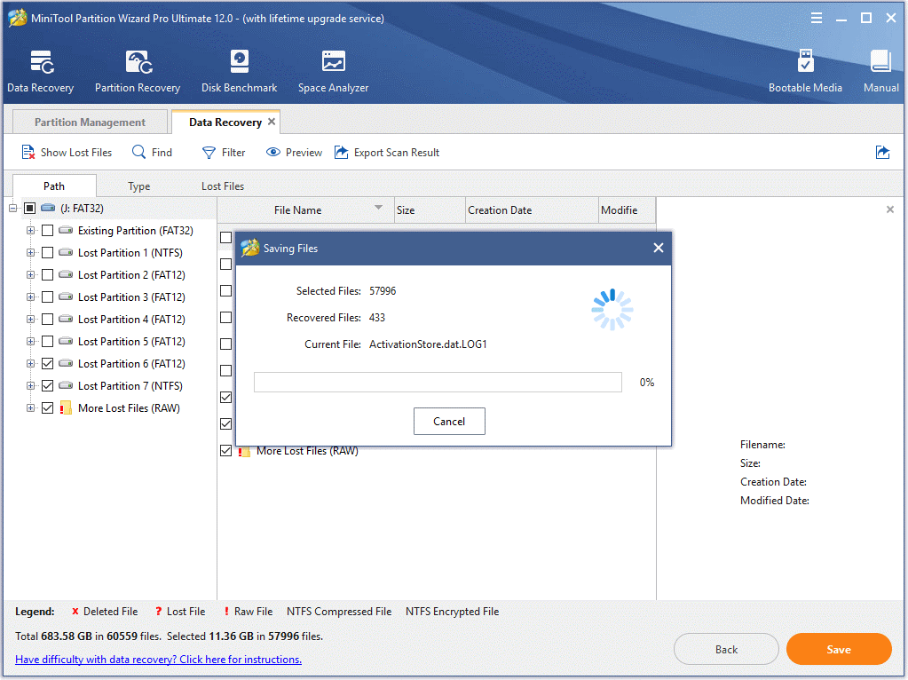Screen dimensions: 908x680
Task: Uncheck the Lost Partition 7 (NTFS) checkbox
Action: pos(47,386)
